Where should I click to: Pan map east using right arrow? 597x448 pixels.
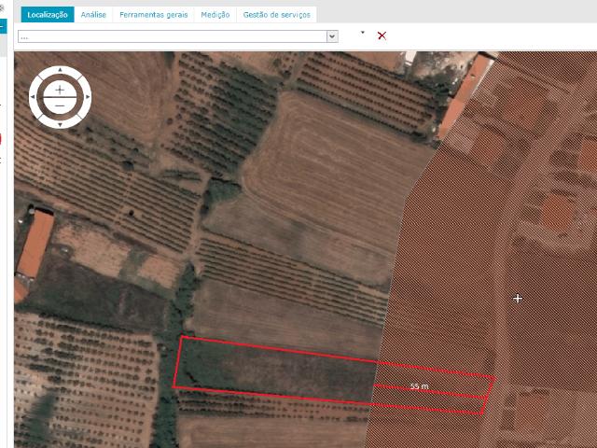tap(86, 97)
